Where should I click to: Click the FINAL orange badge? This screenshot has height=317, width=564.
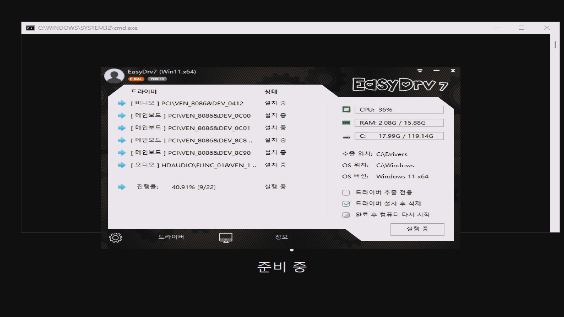(x=136, y=79)
